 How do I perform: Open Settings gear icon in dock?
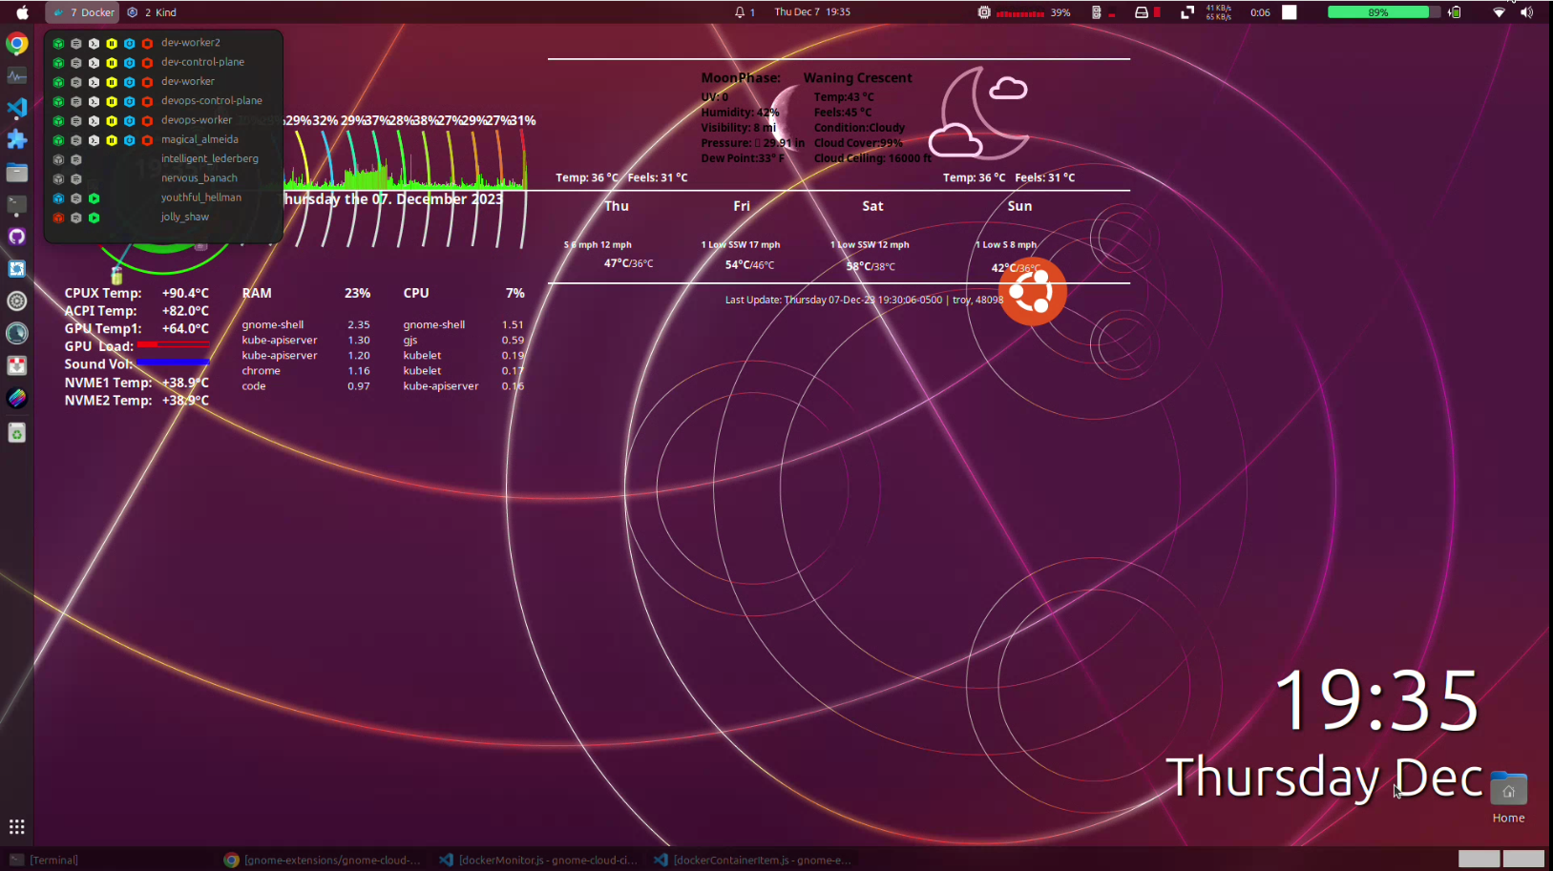click(17, 301)
